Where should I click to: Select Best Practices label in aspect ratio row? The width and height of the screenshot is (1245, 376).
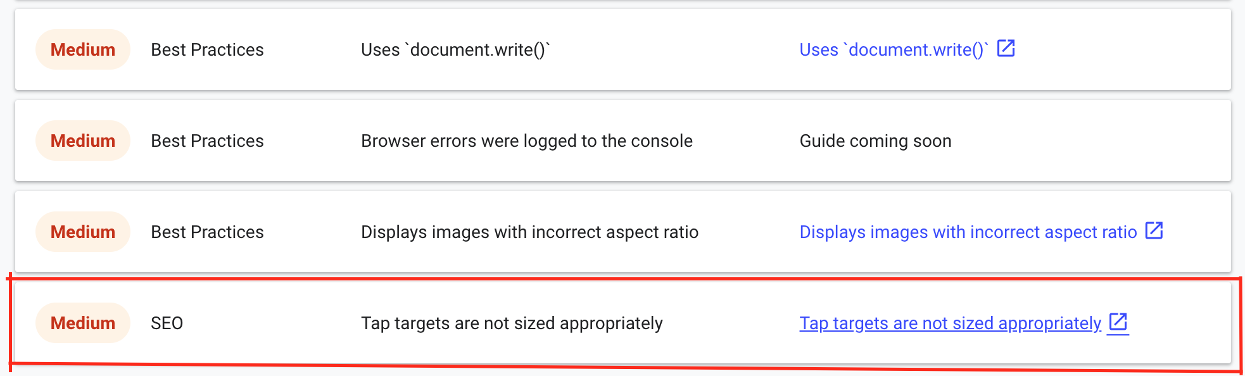[207, 232]
